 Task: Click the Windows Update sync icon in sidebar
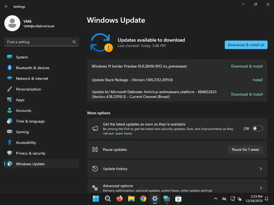point(10,164)
